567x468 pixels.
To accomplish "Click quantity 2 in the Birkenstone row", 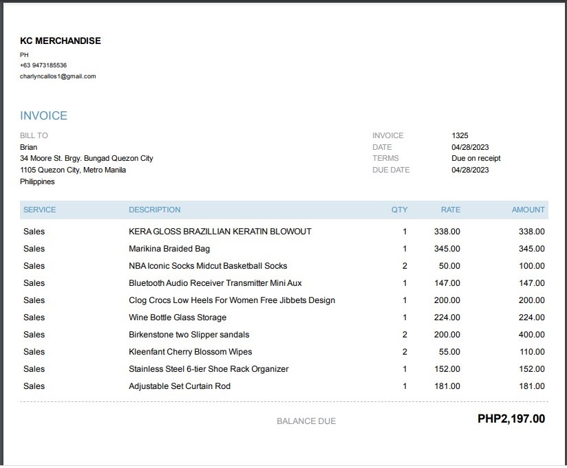I will [405, 335].
